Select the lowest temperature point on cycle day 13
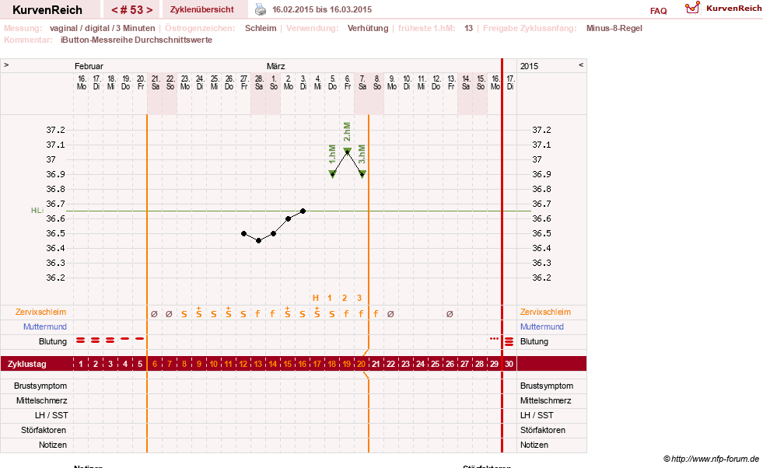The image size is (763, 468). (x=259, y=241)
